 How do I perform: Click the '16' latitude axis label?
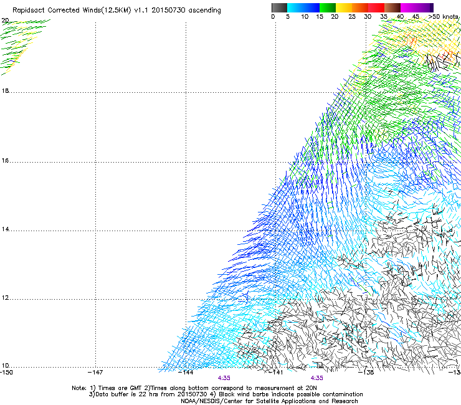point(5,160)
